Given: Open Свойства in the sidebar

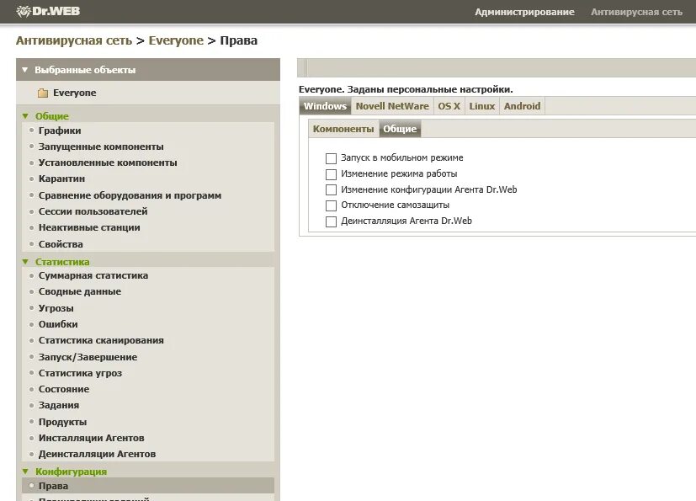Looking at the screenshot, I should click(x=61, y=244).
